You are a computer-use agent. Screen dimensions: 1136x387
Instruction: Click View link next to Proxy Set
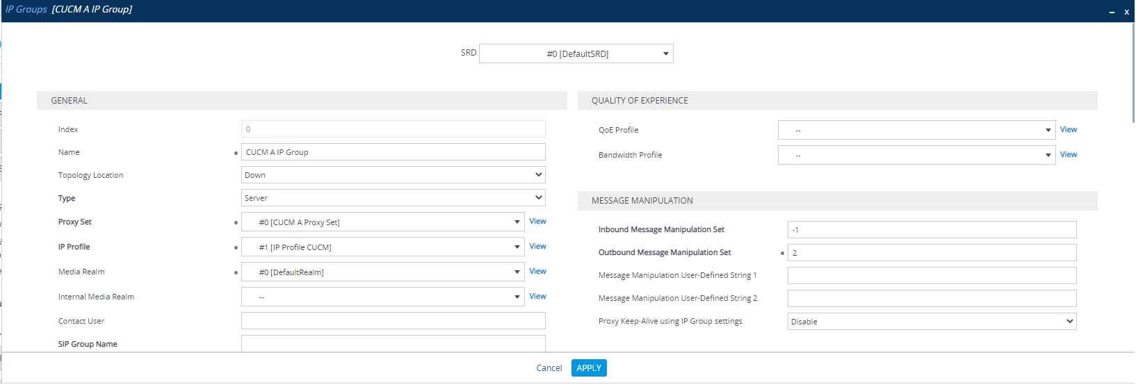[537, 222]
